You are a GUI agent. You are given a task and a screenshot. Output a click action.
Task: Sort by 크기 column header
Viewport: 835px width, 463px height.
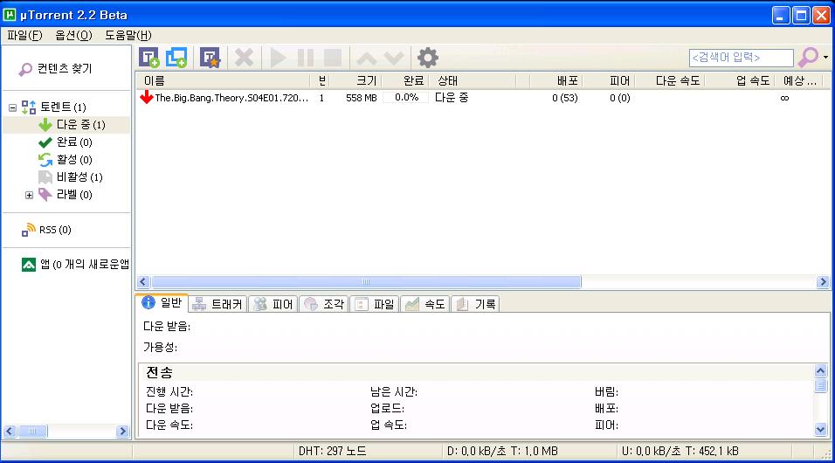[355, 81]
